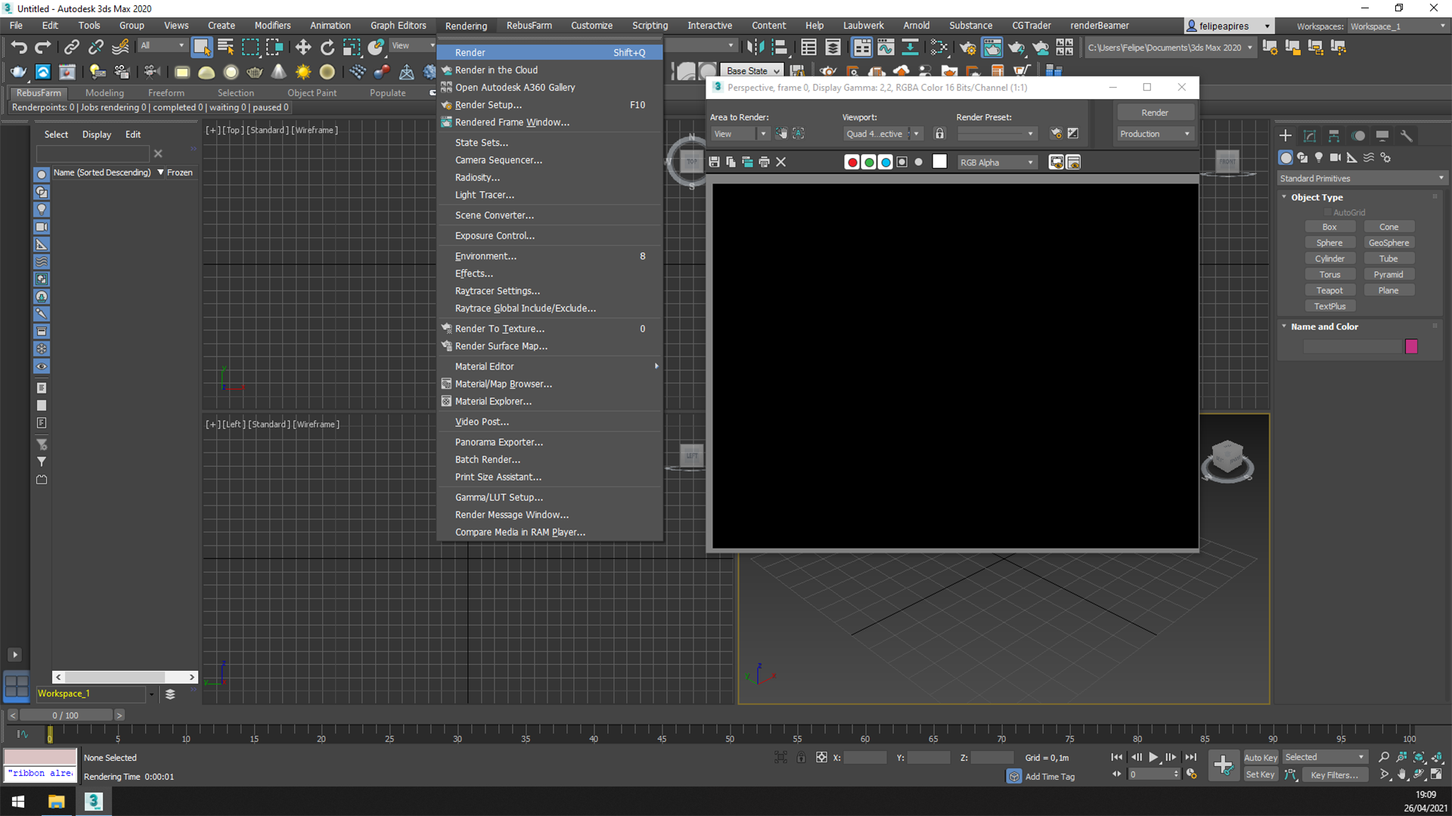
Task: Expand the Production render mode dropdown
Action: click(1155, 134)
